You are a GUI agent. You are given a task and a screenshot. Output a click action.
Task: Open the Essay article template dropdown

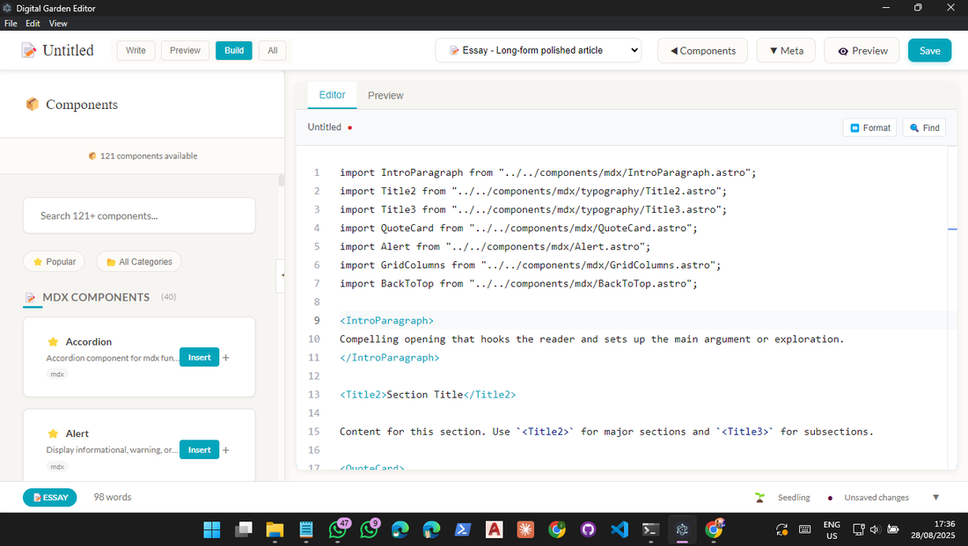[x=538, y=50]
